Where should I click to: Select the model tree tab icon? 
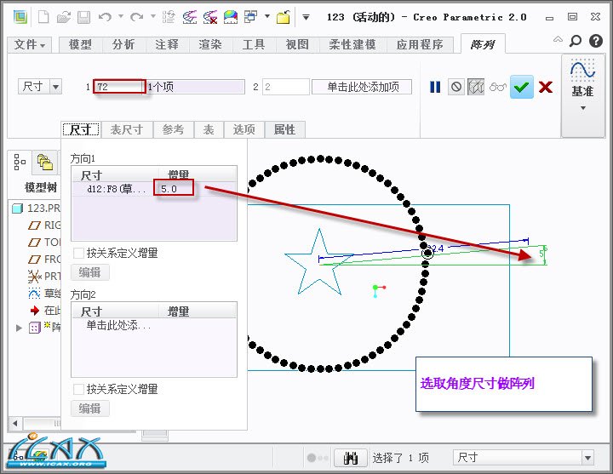pos(20,162)
